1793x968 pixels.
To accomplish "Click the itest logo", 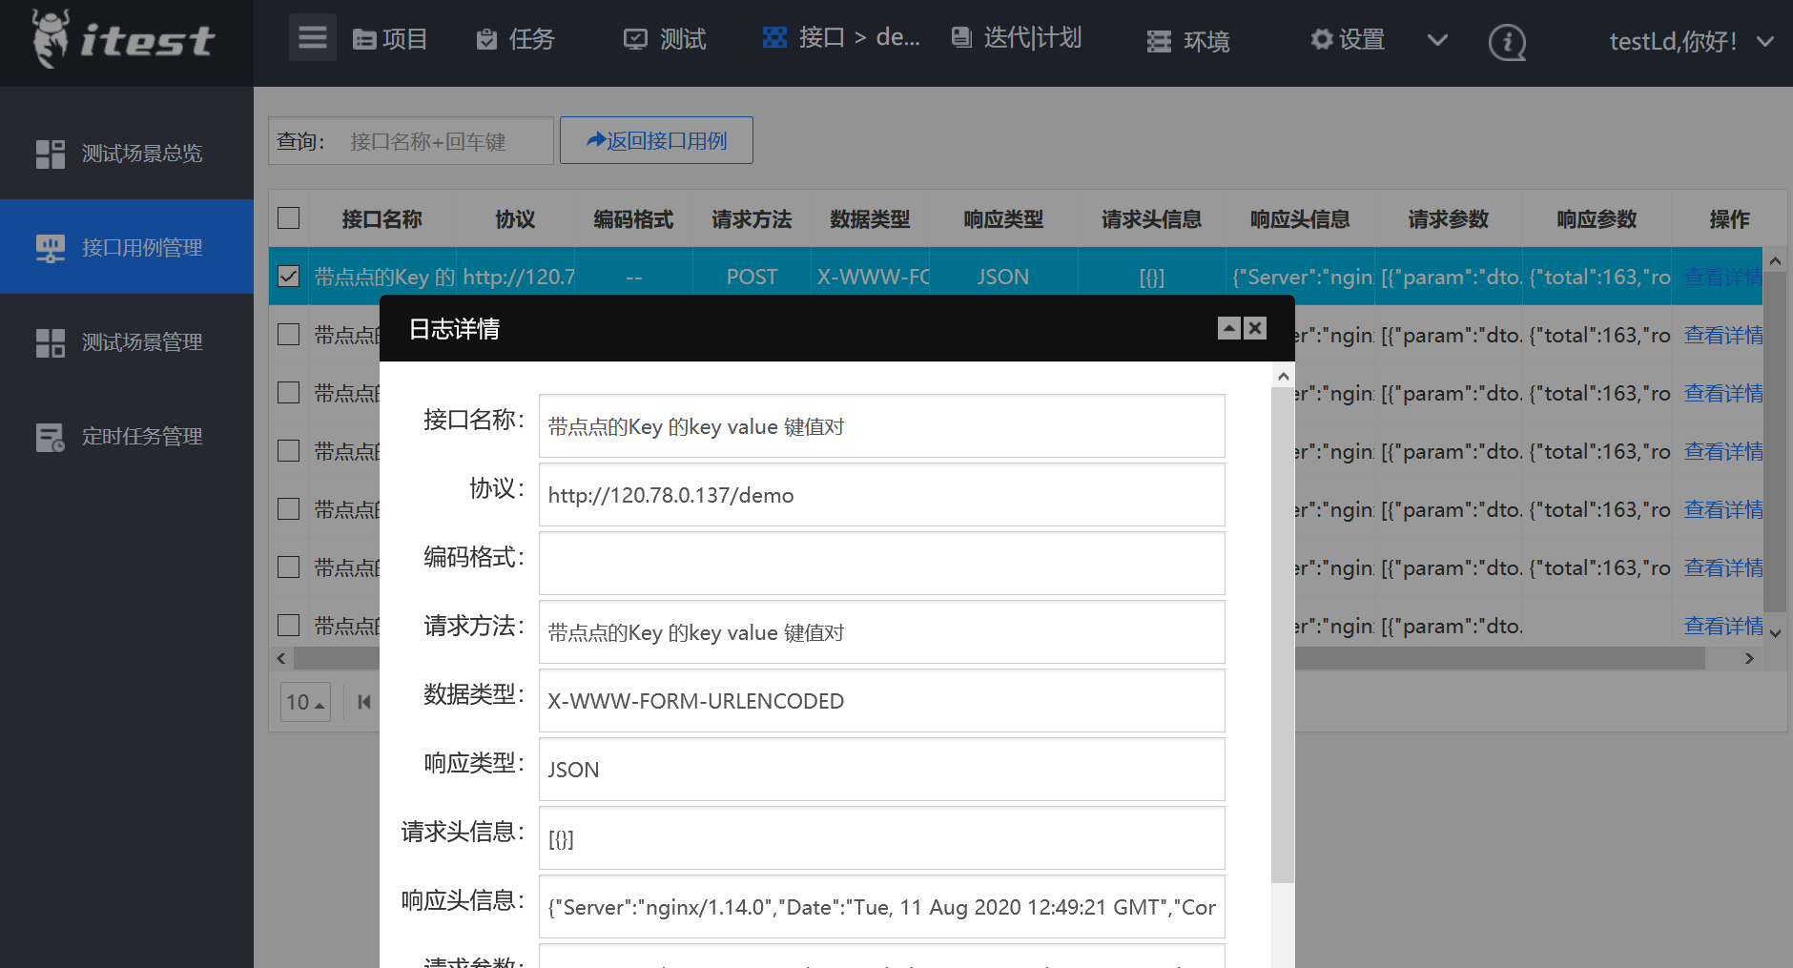I will coord(124,40).
